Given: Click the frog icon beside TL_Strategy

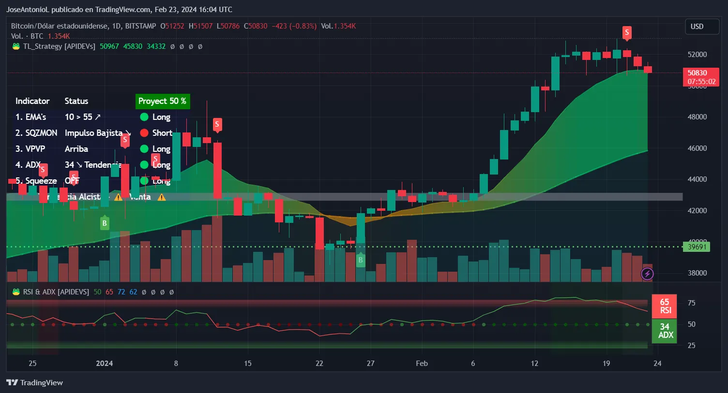Looking at the screenshot, I should click(16, 46).
